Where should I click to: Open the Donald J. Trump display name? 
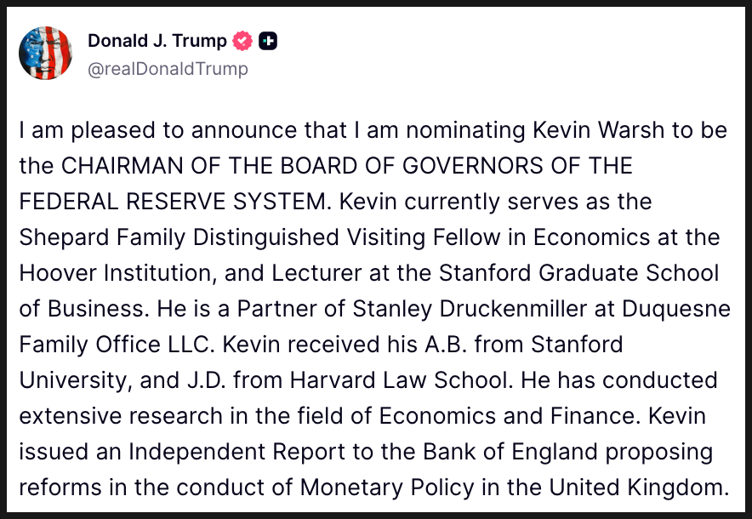click(157, 41)
